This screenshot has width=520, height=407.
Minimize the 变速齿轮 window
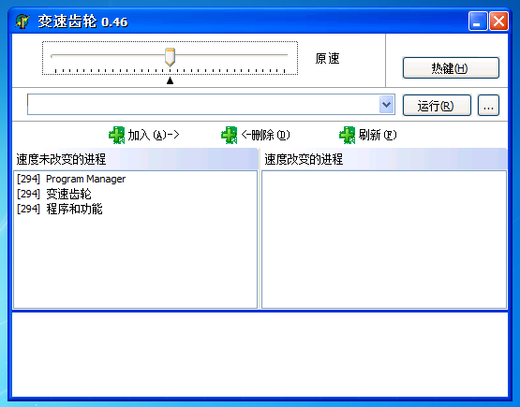pyautogui.click(x=478, y=22)
